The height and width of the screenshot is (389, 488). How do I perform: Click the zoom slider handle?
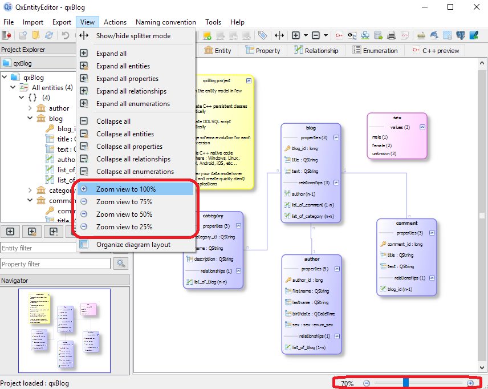click(x=405, y=383)
